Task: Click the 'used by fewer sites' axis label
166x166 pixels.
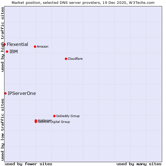Action: coord(28,164)
